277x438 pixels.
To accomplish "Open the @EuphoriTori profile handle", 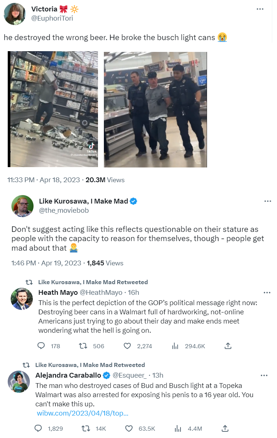I will [x=52, y=18].
